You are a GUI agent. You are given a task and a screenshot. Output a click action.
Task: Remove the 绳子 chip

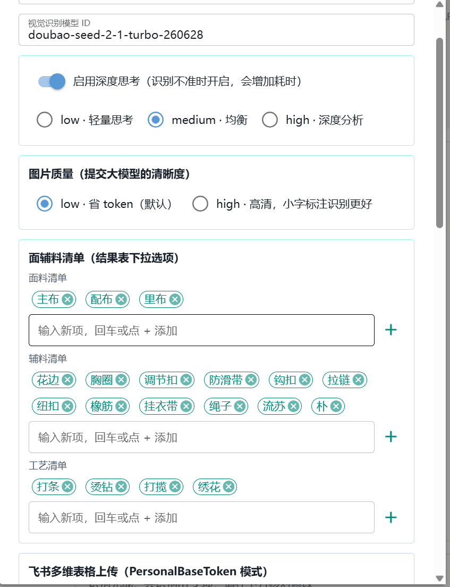point(240,406)
